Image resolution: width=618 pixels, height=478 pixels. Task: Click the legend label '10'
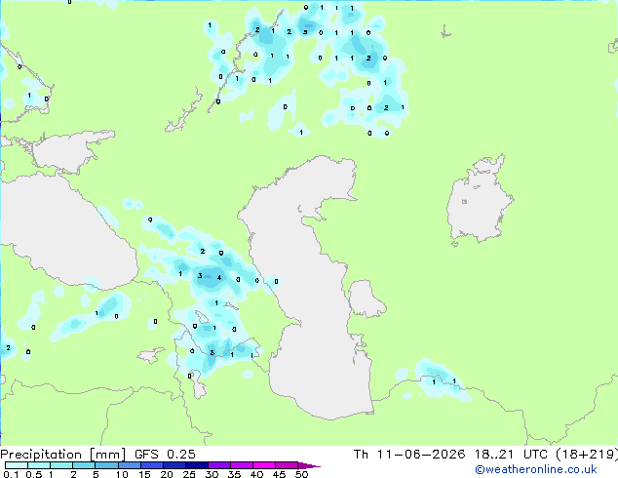pos(122,474)
